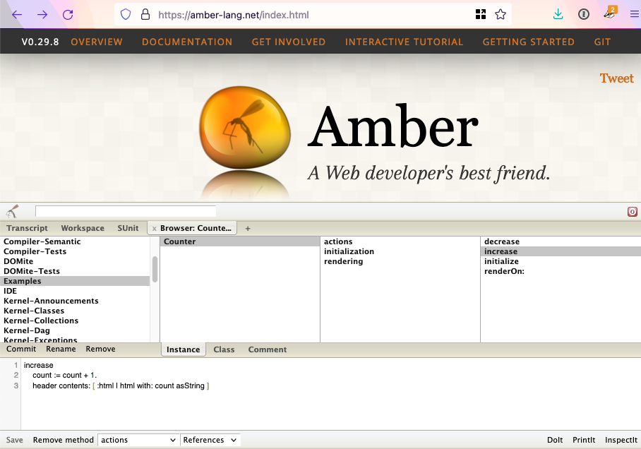Open the QR code grid icon in address bar
This screenshot has height=449, width=641.
481,15
